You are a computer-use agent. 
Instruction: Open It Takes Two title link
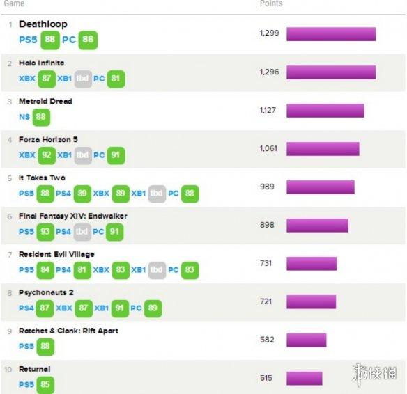(x=42, y=178)
